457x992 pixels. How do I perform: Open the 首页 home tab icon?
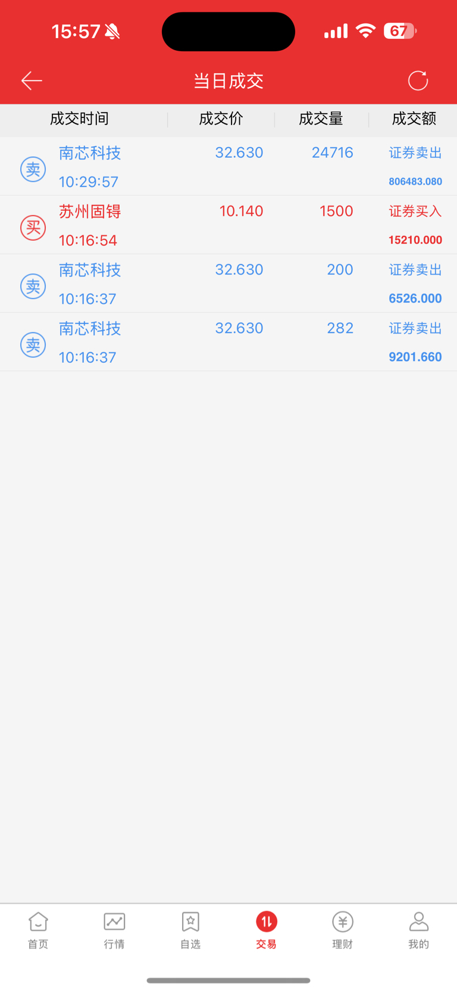pyautogui.click(x=38, y=922)
